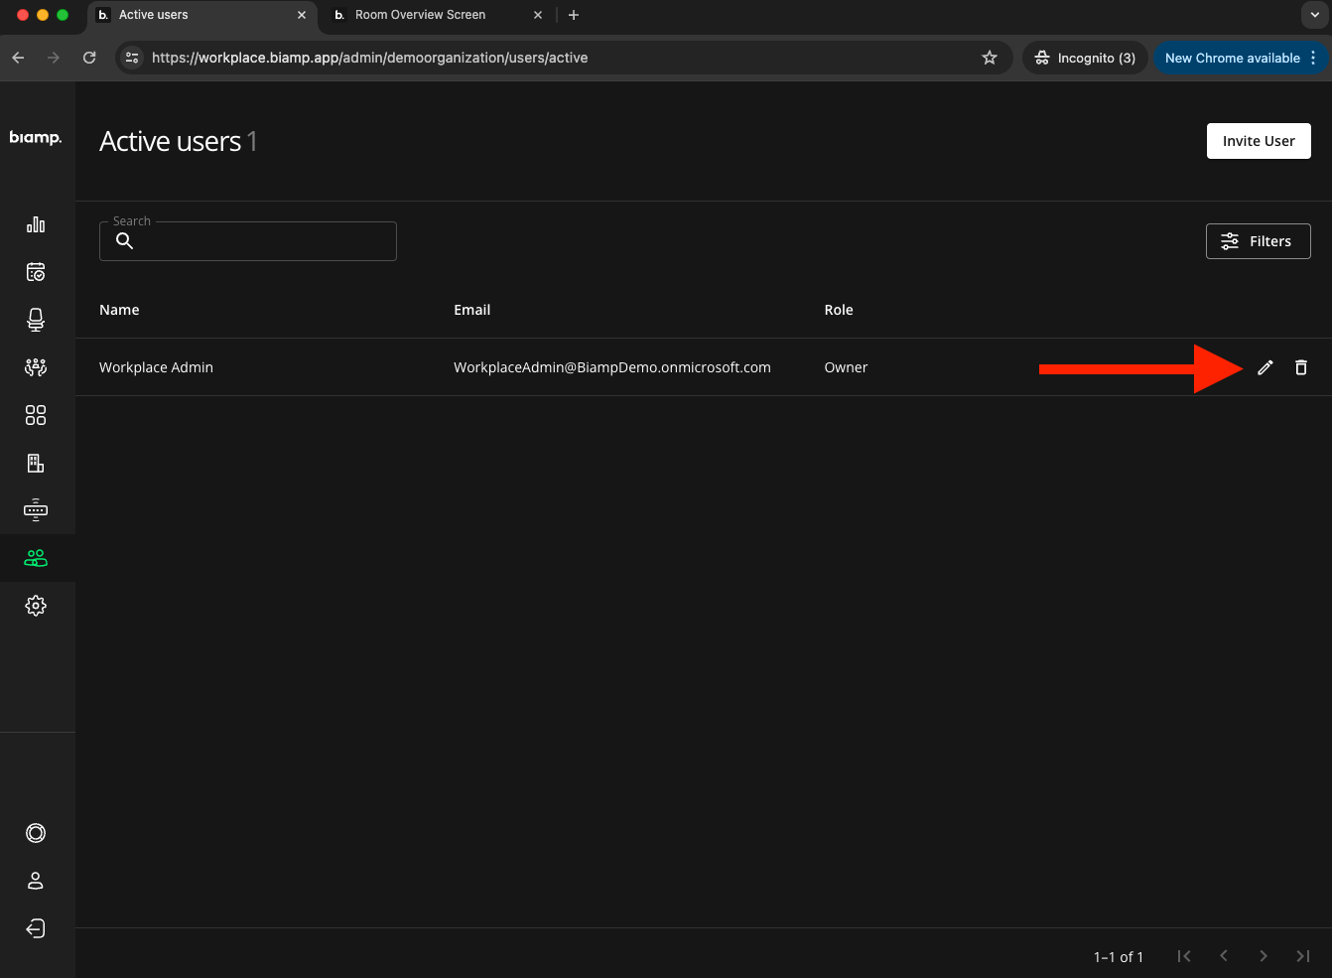1332x978 pixels.
Task: Click the Incognito (3) indicator
Action: (1086, 58)
